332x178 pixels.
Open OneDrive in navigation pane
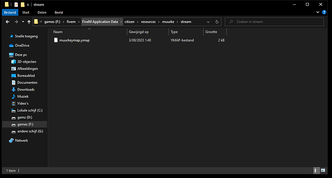click(22, 46)
